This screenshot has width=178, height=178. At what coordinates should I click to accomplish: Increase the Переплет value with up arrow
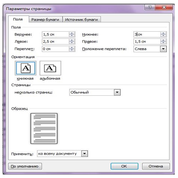[x=72, y=47]
